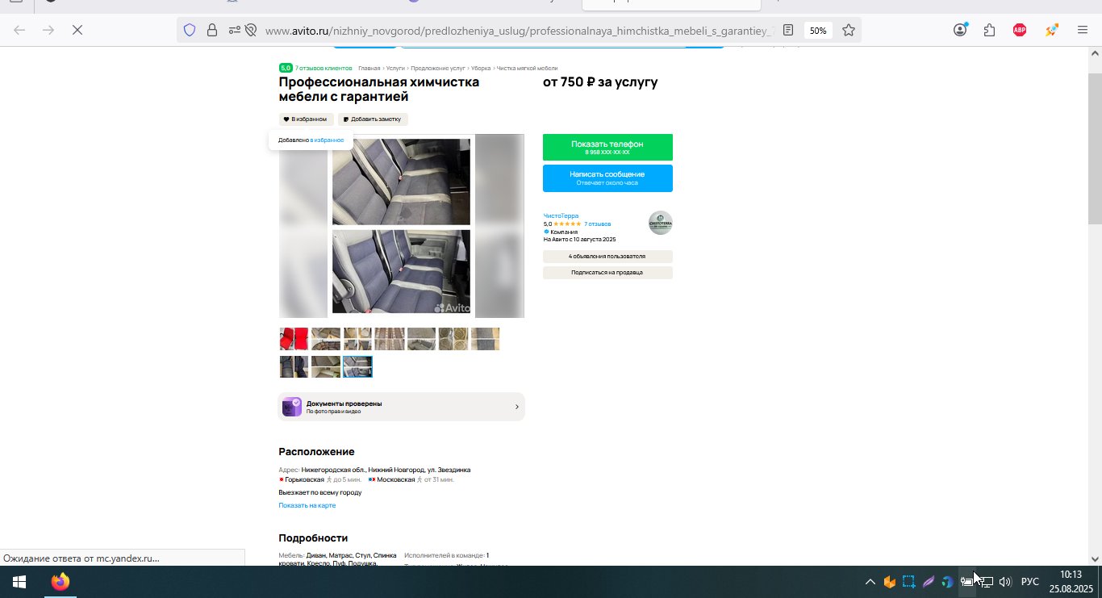Open tracking protection shield icon
The image size is (1102, 598).
click(190, 30)
